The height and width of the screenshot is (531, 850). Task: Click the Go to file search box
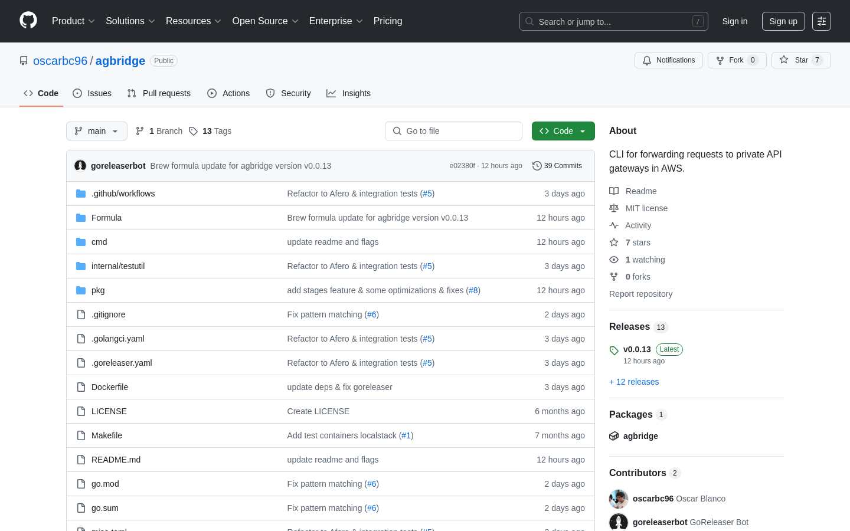453,131
